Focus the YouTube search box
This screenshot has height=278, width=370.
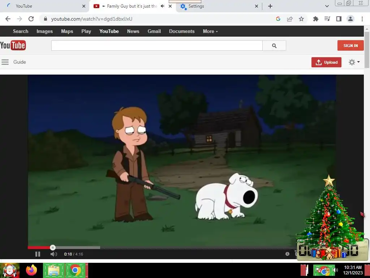pos(157,45)
